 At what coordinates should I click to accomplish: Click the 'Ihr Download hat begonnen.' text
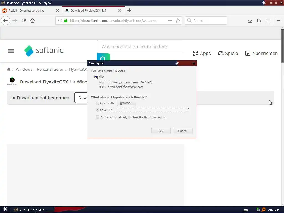[40, 98]
